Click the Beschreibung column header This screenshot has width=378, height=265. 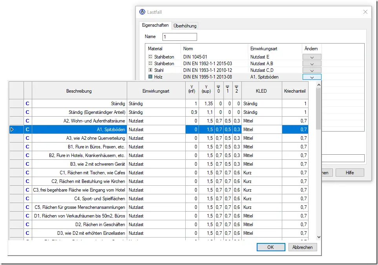(x=79, y=91)
